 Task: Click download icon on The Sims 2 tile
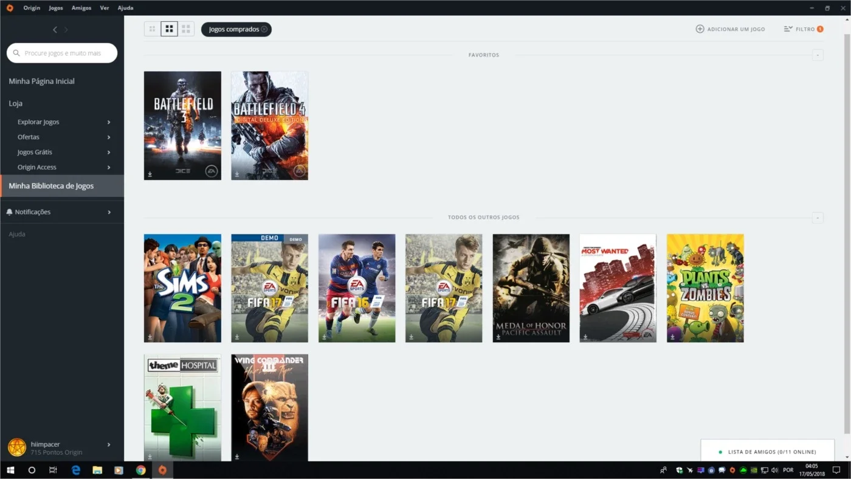pyautogui.click(x=150, y=337)
